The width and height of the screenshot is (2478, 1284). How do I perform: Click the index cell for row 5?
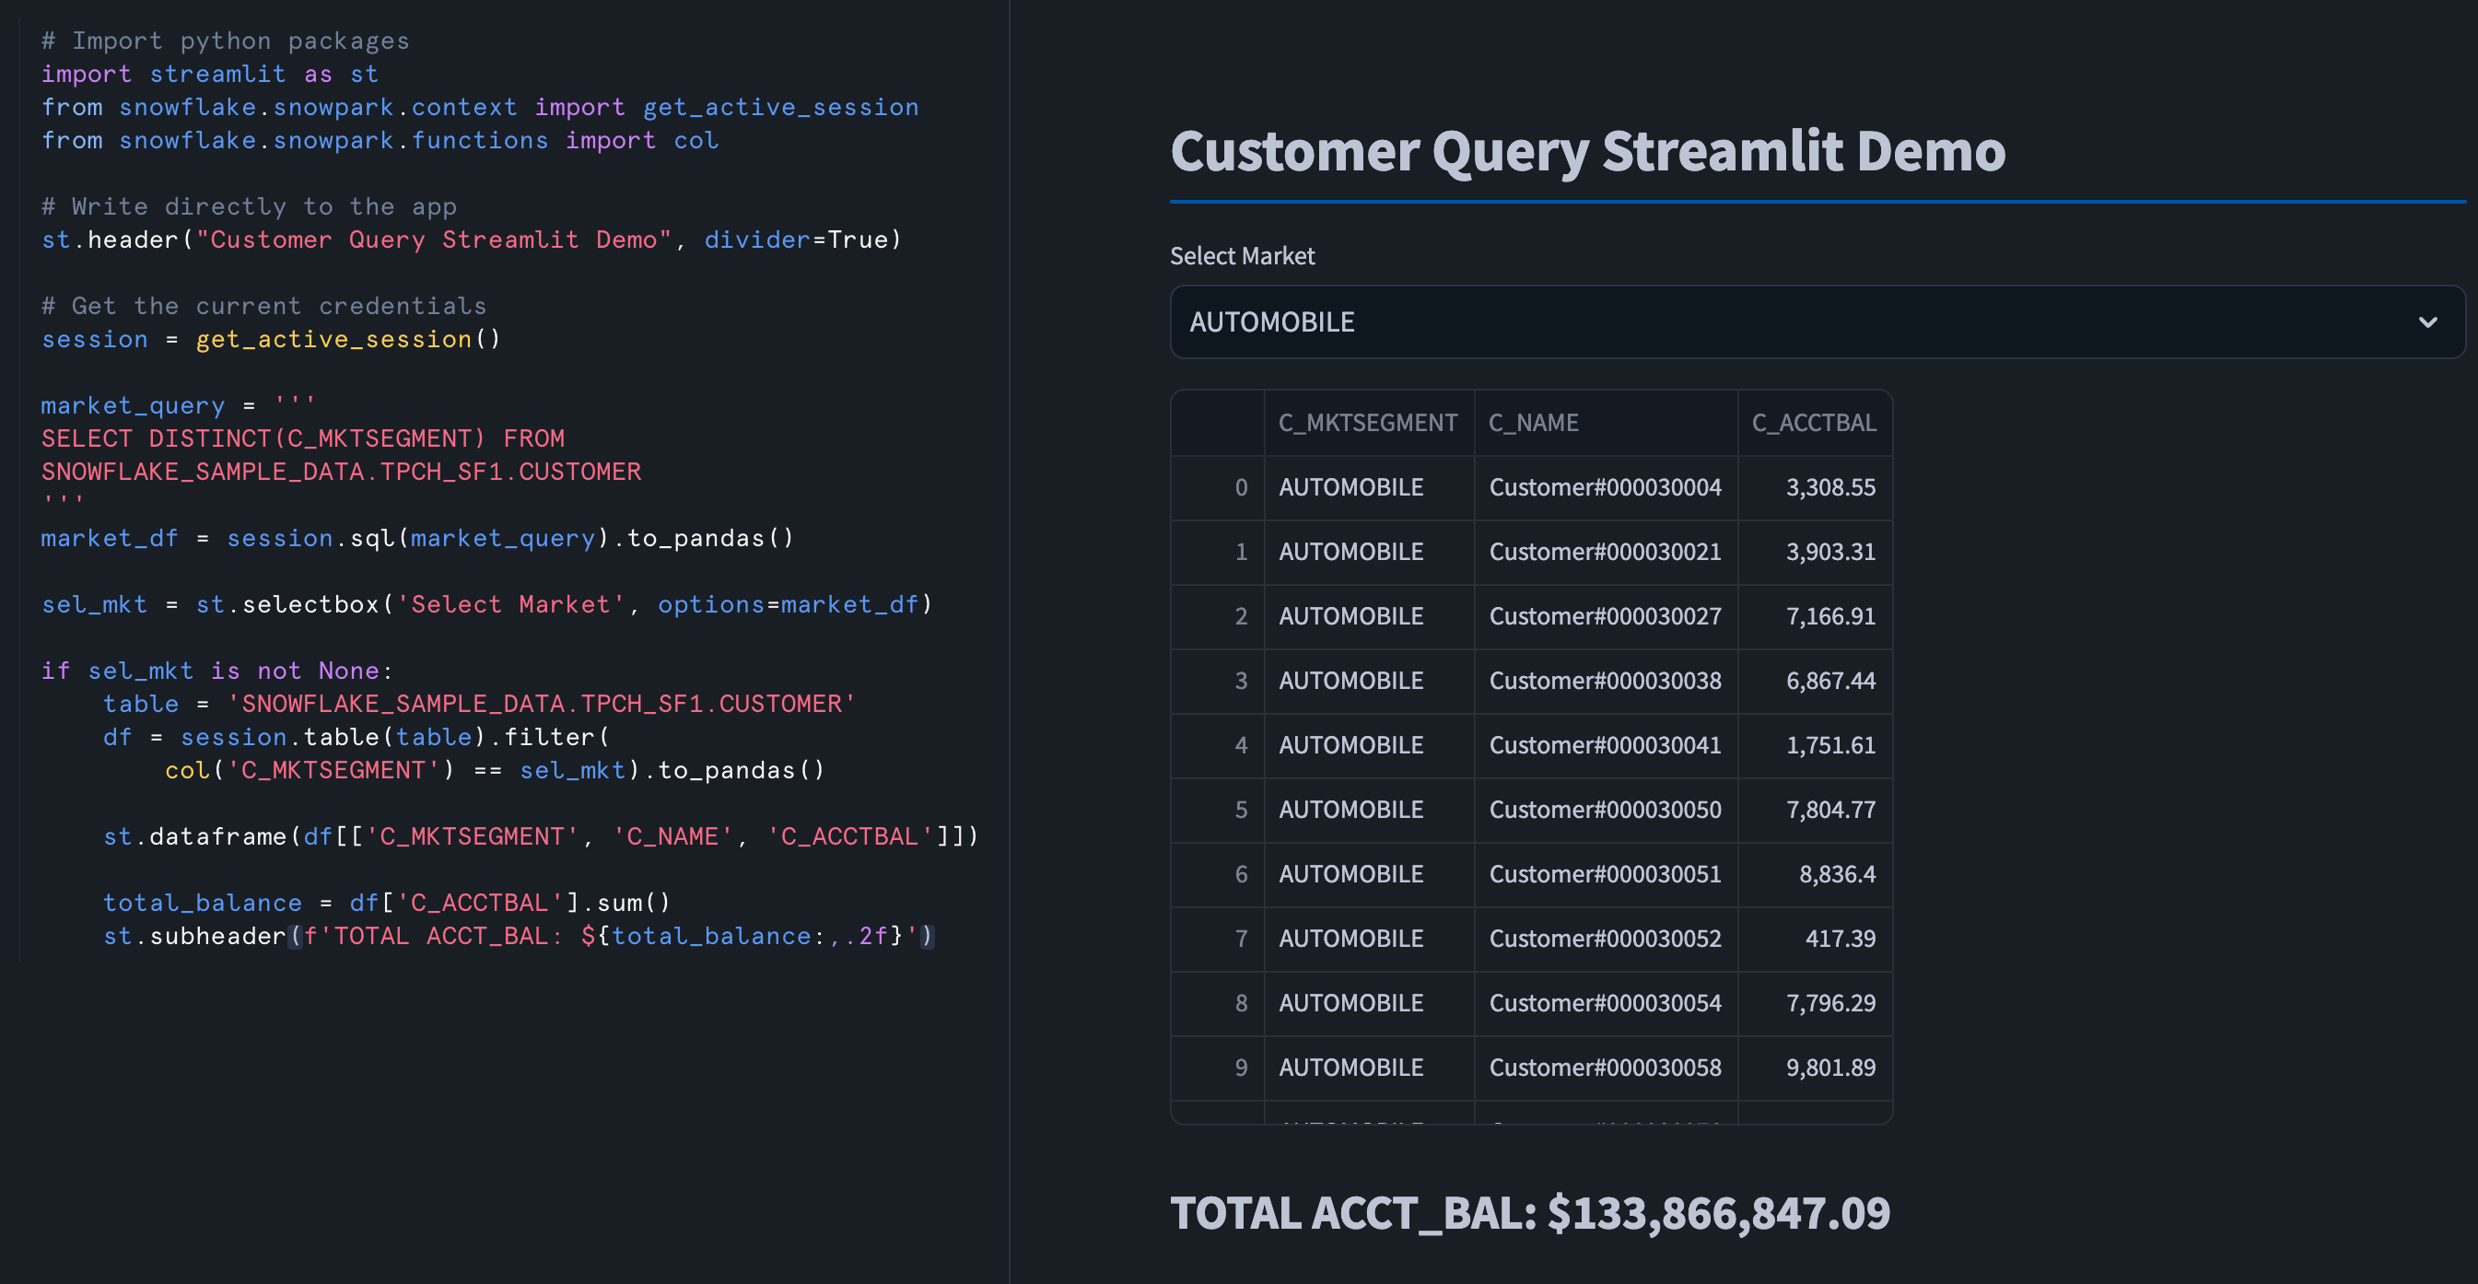coord(1241,810)
